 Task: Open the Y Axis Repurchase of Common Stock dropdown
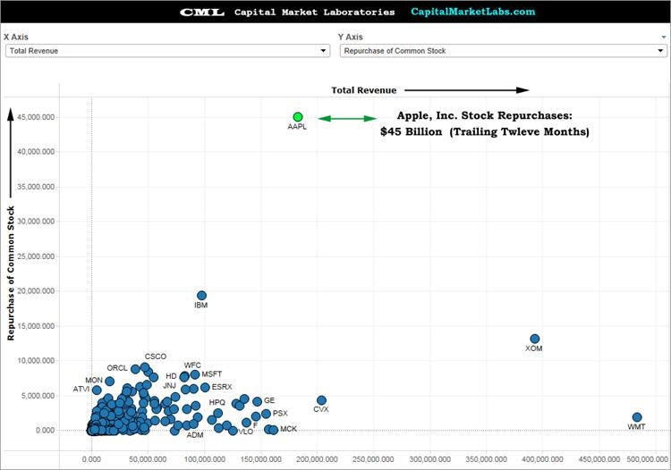[503, 51]
